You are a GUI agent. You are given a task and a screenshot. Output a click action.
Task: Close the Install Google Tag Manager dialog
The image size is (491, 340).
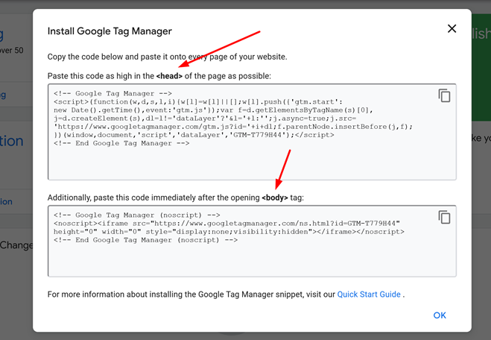[452, 29]
